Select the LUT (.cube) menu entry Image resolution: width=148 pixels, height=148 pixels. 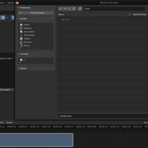click(7, 90)
